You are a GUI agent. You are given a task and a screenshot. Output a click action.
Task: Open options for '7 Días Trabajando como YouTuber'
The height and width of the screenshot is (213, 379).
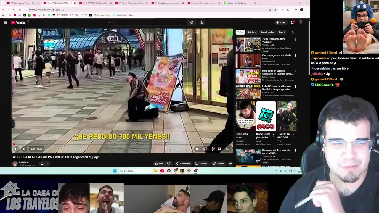tap(295, 39)
